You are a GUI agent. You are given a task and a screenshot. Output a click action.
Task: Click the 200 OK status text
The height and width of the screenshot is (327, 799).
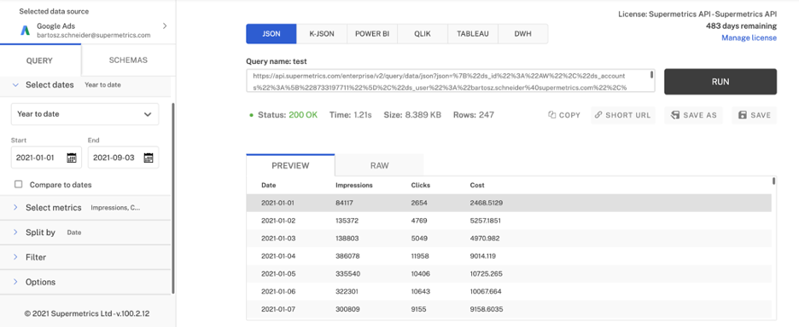pos(303,115)
